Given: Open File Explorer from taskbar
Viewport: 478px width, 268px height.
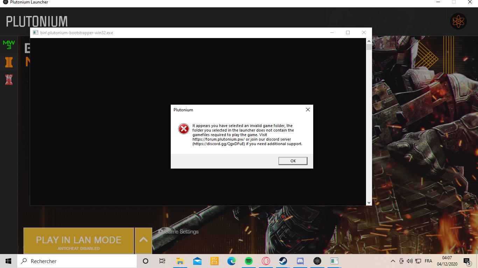Looking at the screenshot, I should tap(180, 261).
